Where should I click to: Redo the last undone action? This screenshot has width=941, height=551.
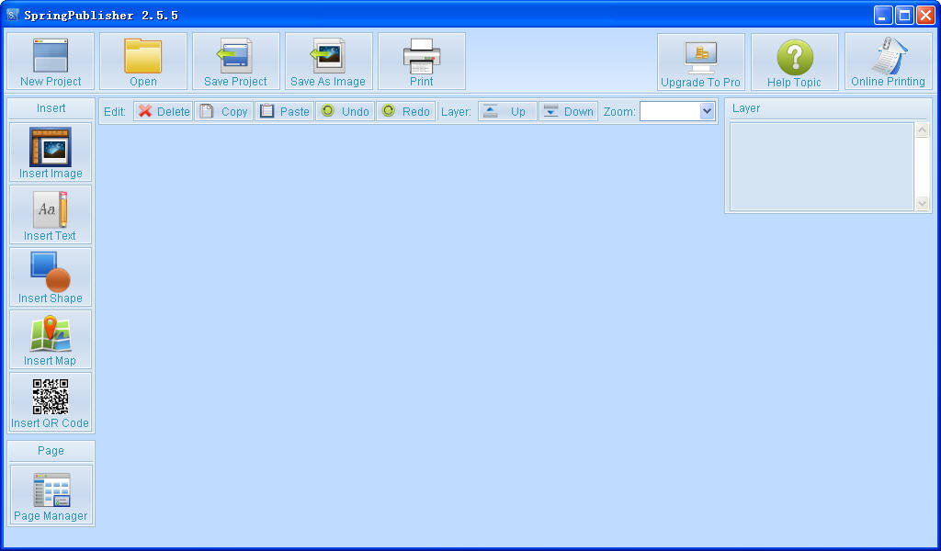pyautogui.click(x=405, y=111)
